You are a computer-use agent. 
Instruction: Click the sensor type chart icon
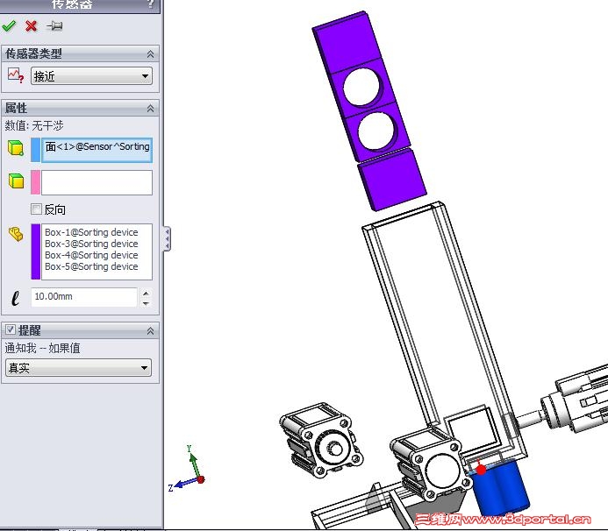coord(16,75)
